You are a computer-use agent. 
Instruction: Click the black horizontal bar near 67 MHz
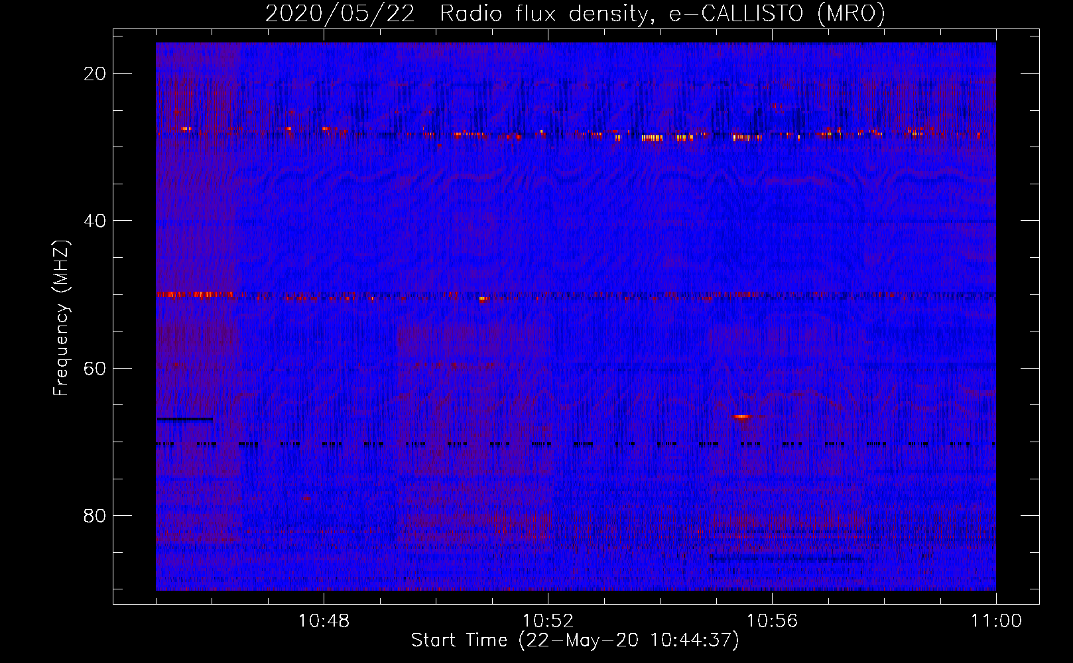[185, 419]
